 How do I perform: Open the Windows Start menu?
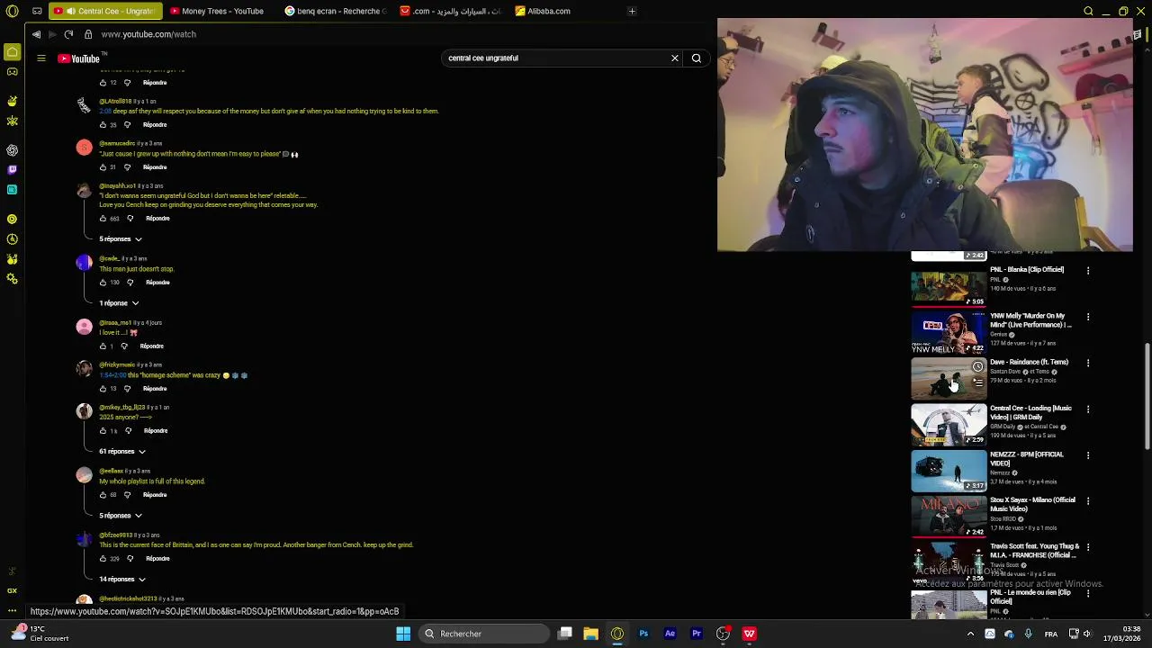pos(403,634)
